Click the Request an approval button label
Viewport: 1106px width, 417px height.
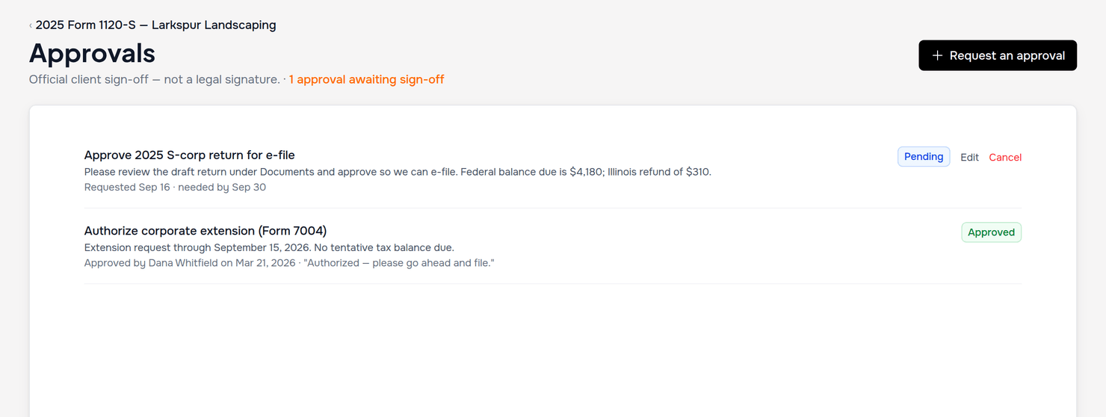point(1007,55)
